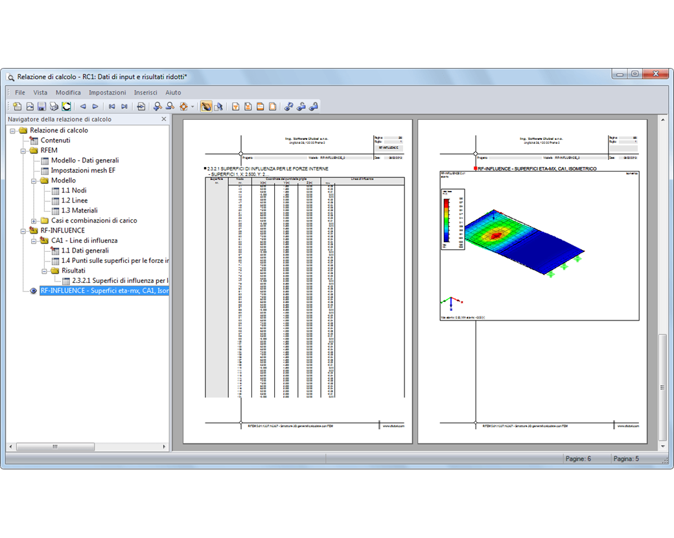Select Contenuti in the navigator
This screenshot has width=674, height=538.
[55, 140]
